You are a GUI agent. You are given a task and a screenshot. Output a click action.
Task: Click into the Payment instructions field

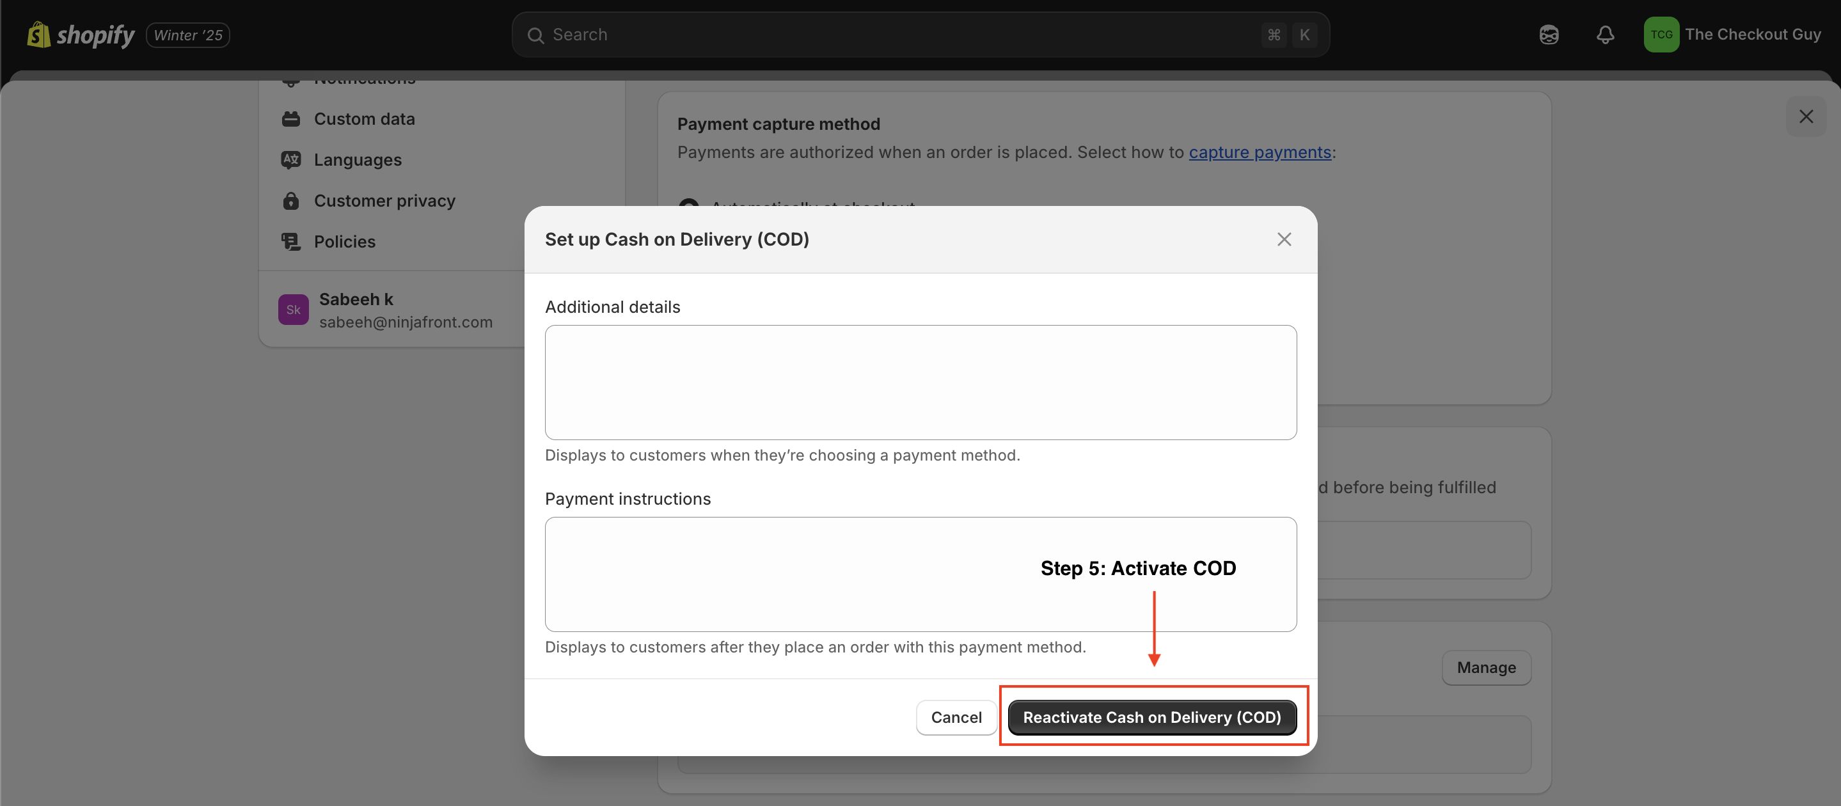click(786, 574)
